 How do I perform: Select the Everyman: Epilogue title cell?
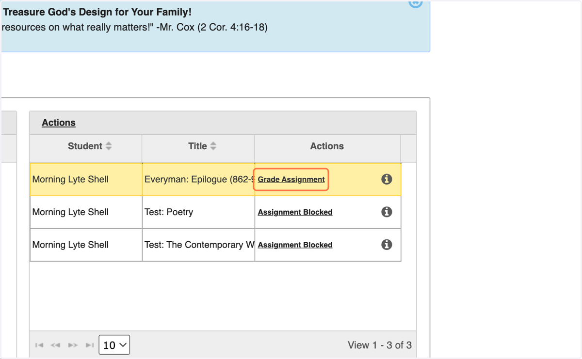pyautogui.click(x=198, y=179)
